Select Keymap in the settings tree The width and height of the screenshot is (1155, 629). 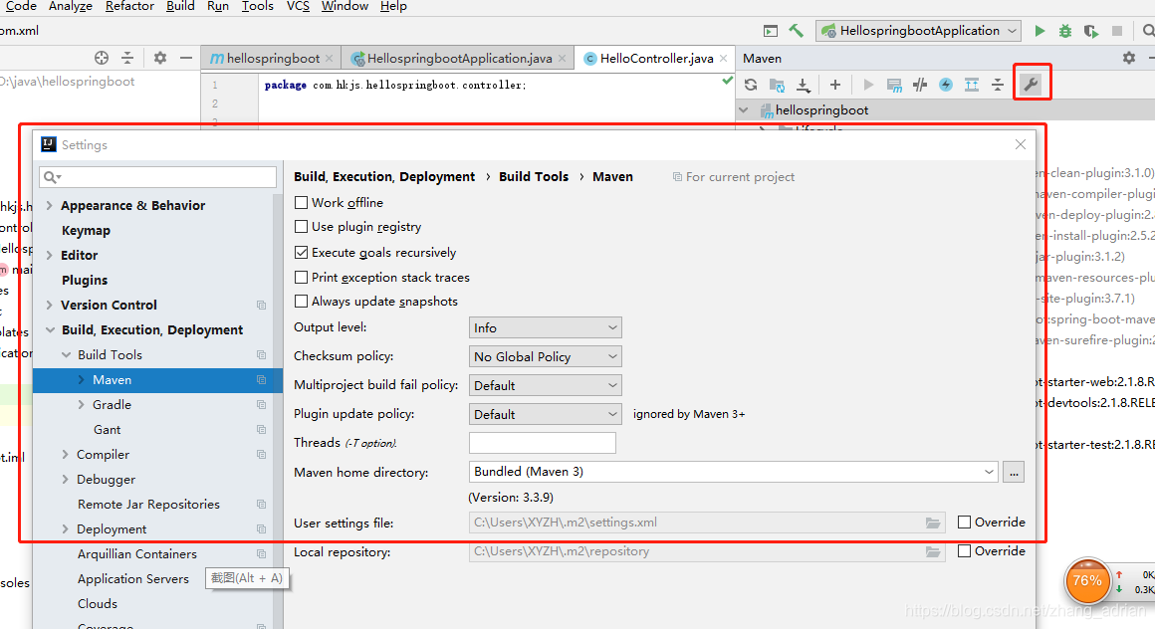click(86, 231)
